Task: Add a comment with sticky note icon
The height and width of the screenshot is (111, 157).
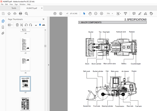Action: pyautogui.click(x=134, y=13)
